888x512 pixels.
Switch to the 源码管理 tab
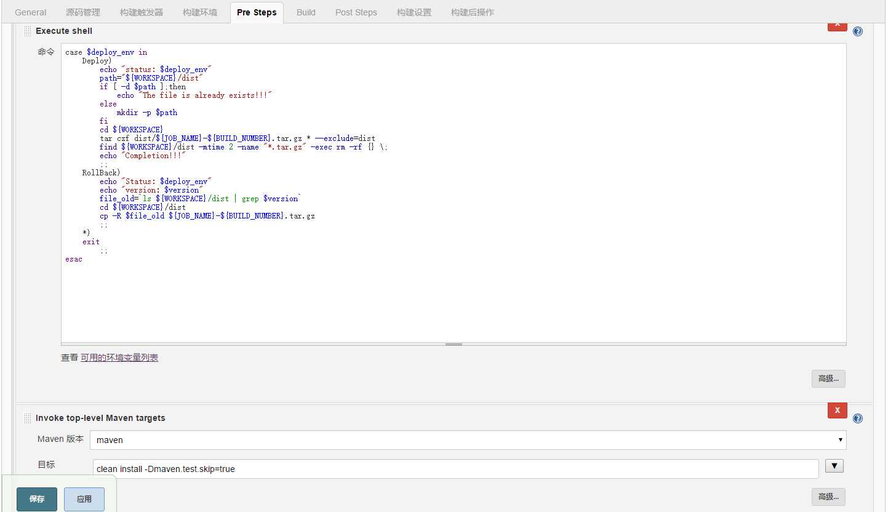[83, 12]
